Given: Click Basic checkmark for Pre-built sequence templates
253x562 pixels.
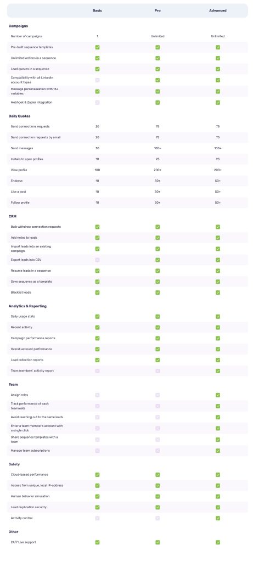Looking at the screenshot, I should (97, 47).
